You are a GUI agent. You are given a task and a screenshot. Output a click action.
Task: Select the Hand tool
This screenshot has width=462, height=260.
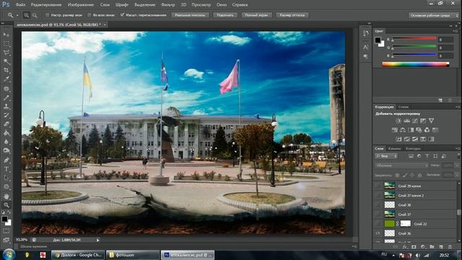tap(6, 196)
